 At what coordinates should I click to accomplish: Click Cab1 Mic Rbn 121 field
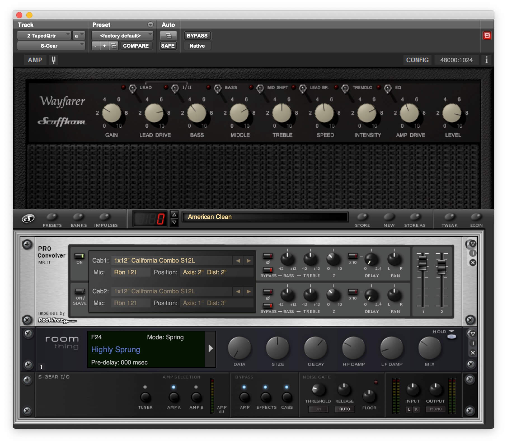(131, 272)
